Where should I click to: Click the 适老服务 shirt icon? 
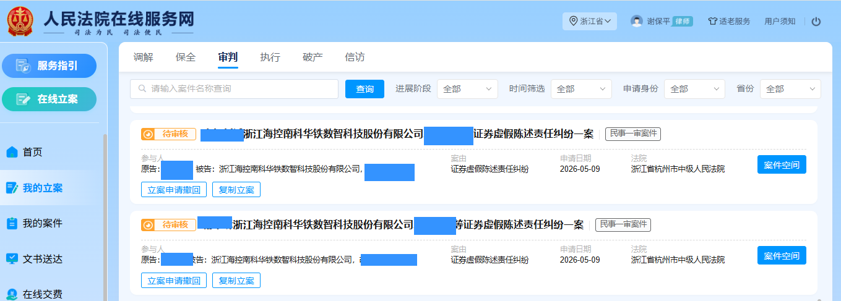712,21
